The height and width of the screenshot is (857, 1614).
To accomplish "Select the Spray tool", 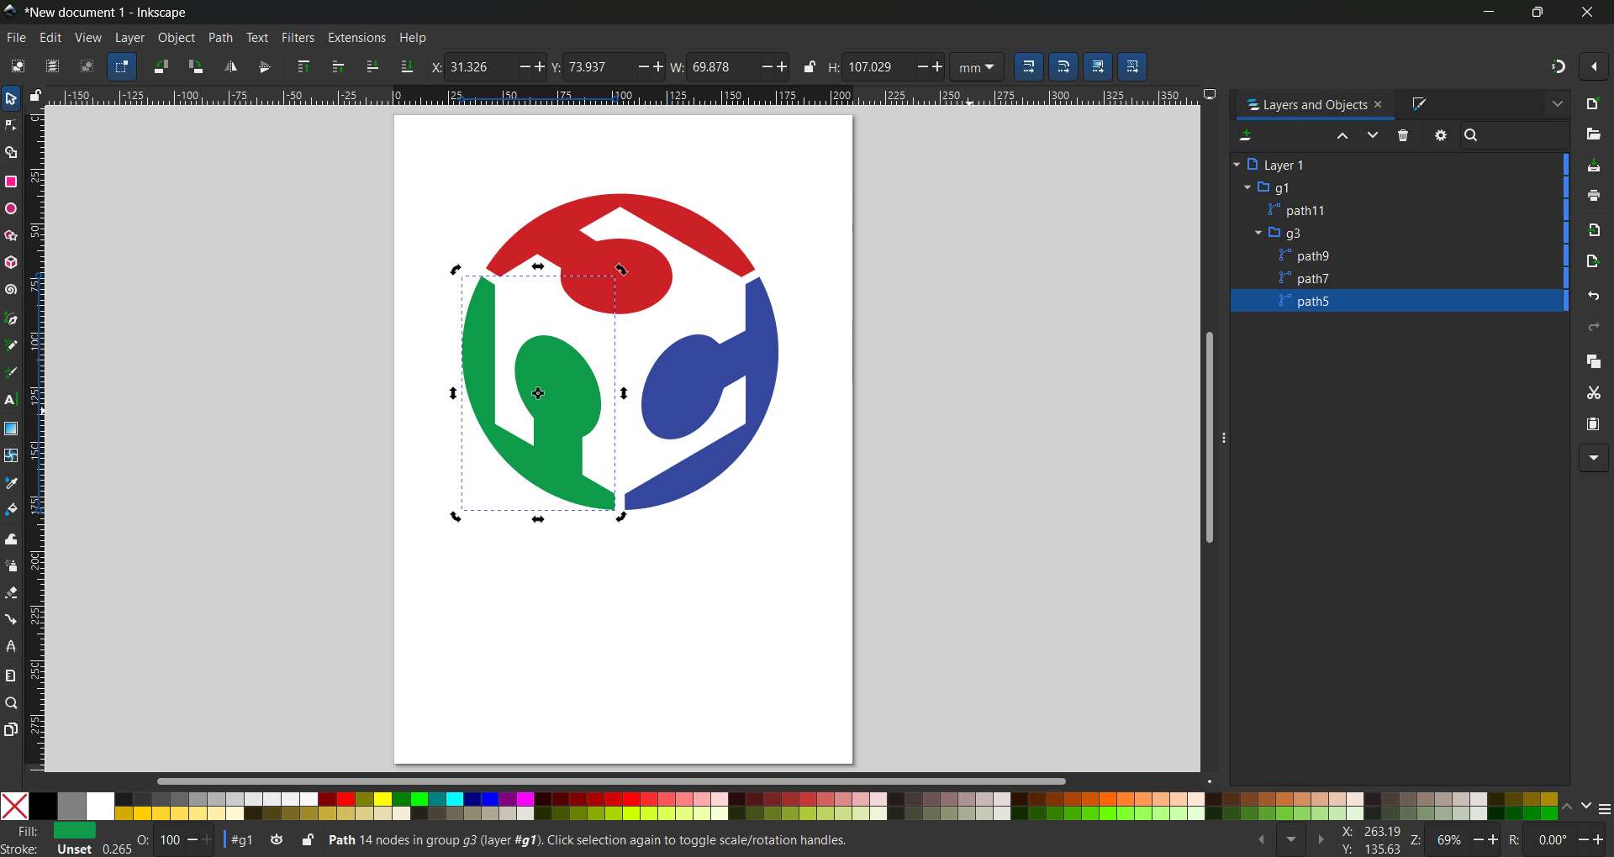I will [x=11, y=566].
